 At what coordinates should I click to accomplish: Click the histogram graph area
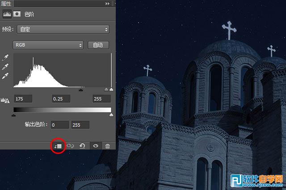tap(63, 70)
